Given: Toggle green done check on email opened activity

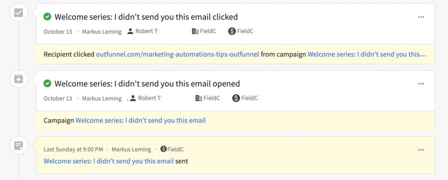Looking at the screenshot, I should (x=47, y=83).
